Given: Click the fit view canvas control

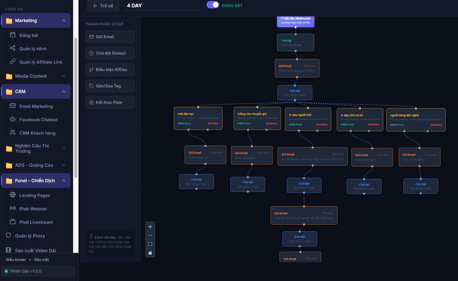Looking at the screenshot, I should 150,244.
